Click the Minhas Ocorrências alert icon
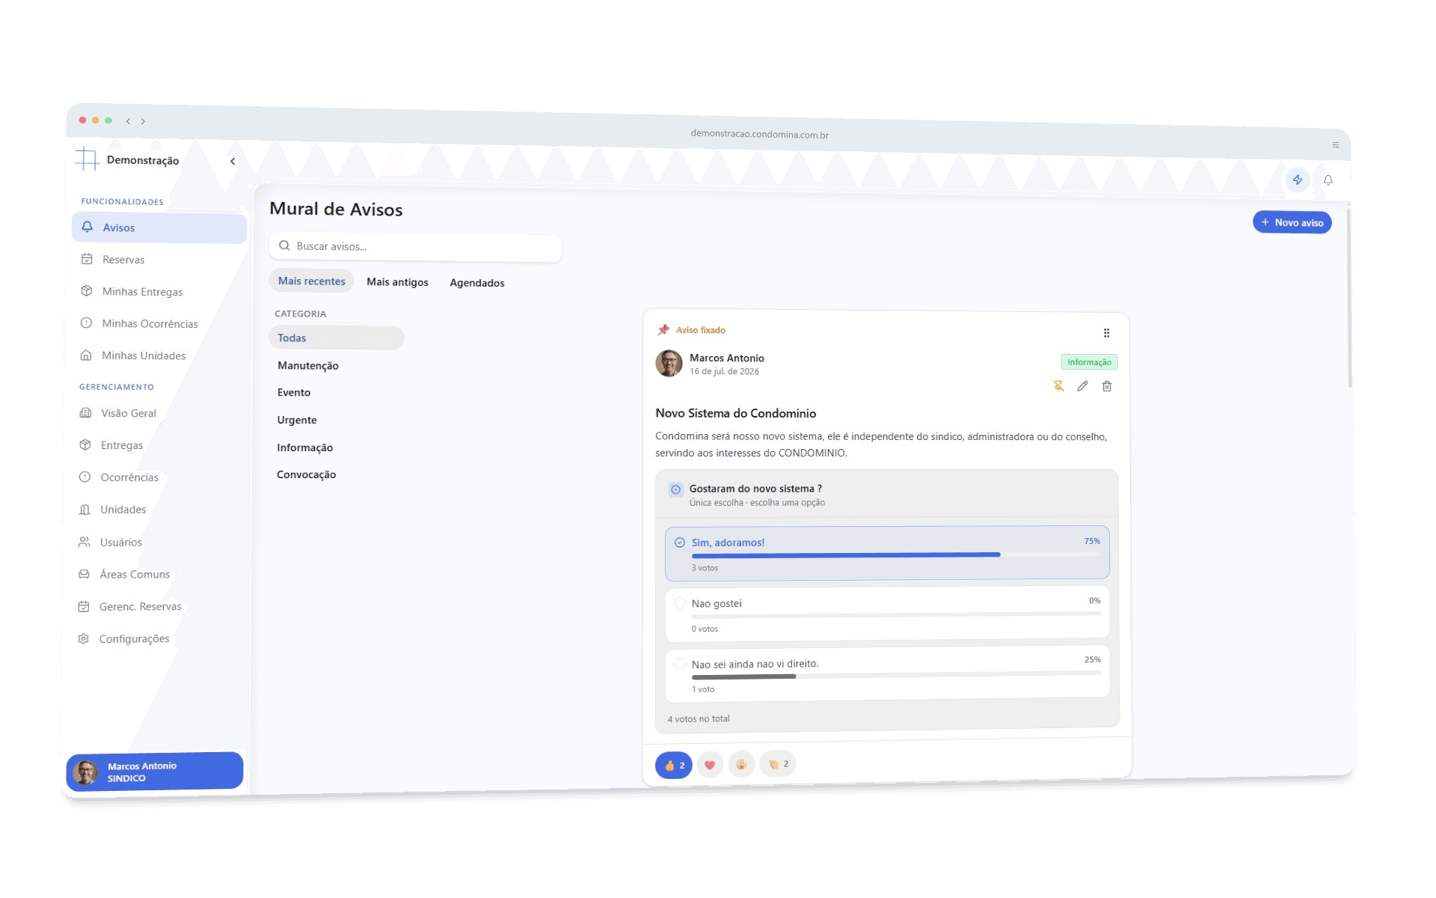The height and width of the screenshot is (898, 1436). click(x=86, y=323)
